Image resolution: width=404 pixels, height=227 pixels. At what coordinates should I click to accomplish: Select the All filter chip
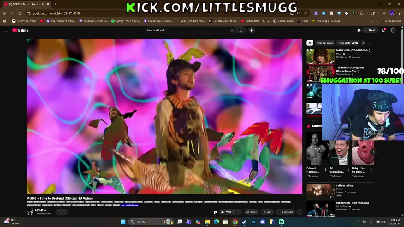[x=310, y=43]
